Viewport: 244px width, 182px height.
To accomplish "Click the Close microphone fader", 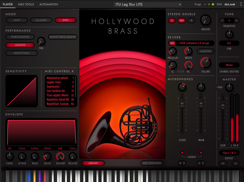I will [x=182, y=102].
